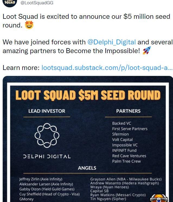173x202 pixels.
Task: Open the lootsquad.substack.com article link
Action: (x=107, y=68)
